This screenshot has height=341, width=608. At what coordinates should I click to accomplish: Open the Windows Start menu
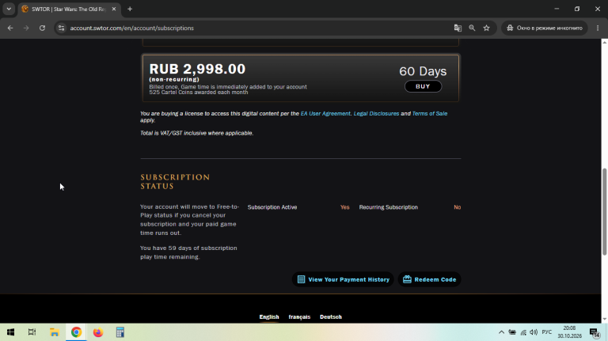(10, 332)
